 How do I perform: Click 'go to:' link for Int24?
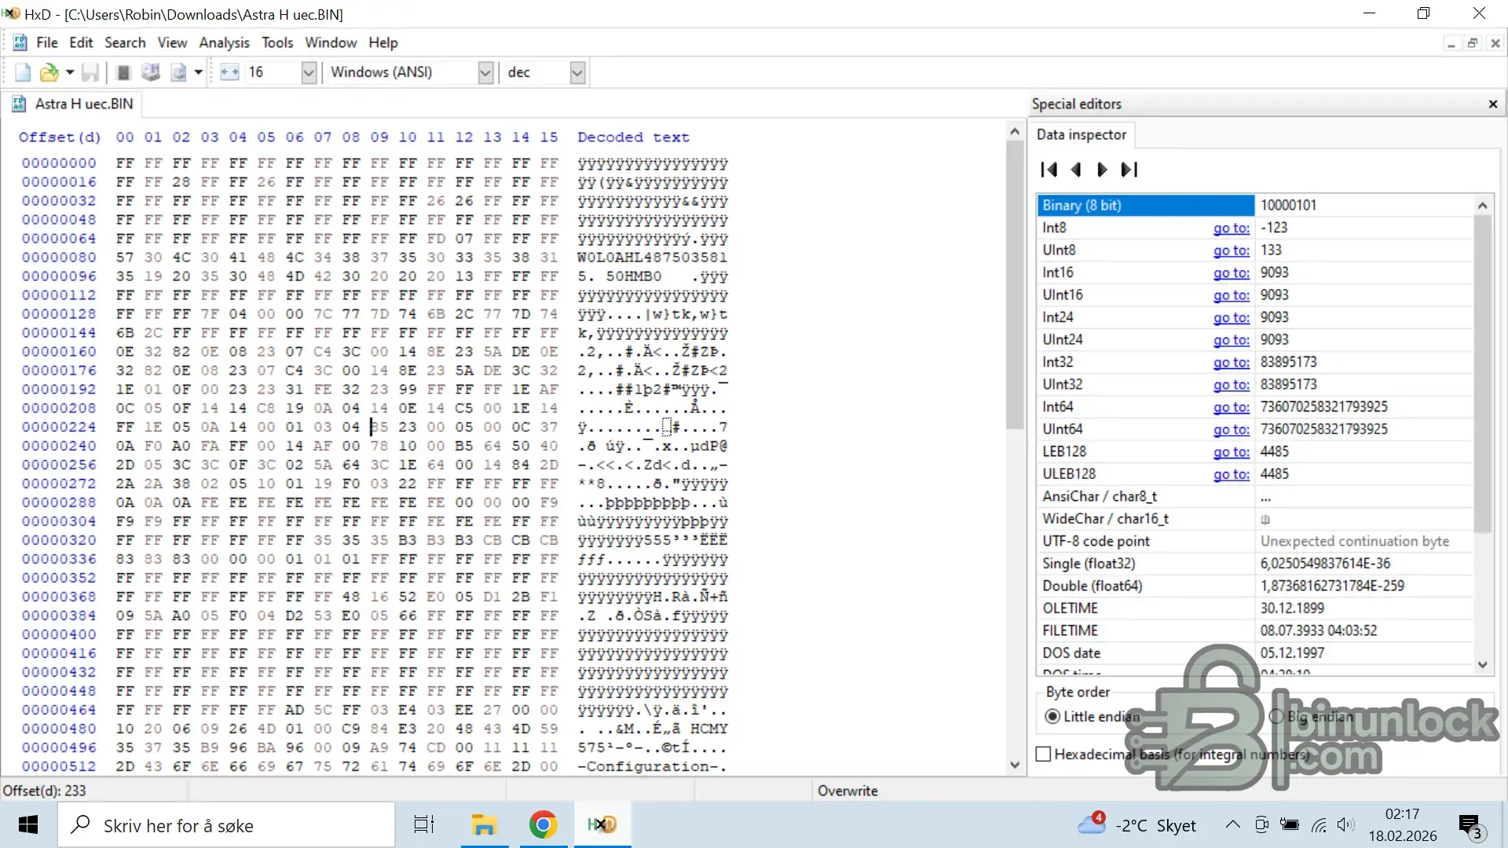[1231, 318]
